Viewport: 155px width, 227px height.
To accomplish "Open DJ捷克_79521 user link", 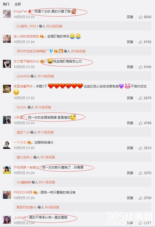I will point(27,26).
